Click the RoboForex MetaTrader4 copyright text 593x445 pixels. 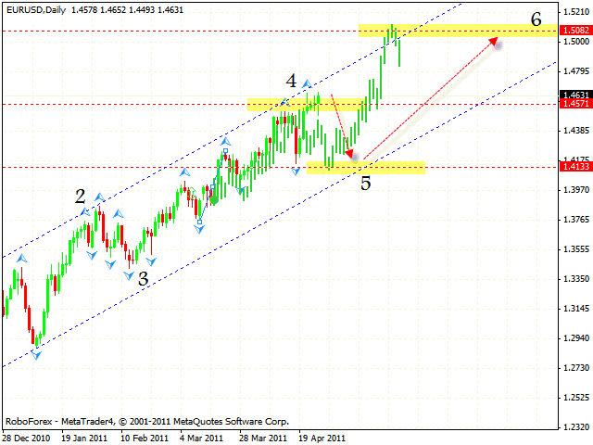[146, 420]
